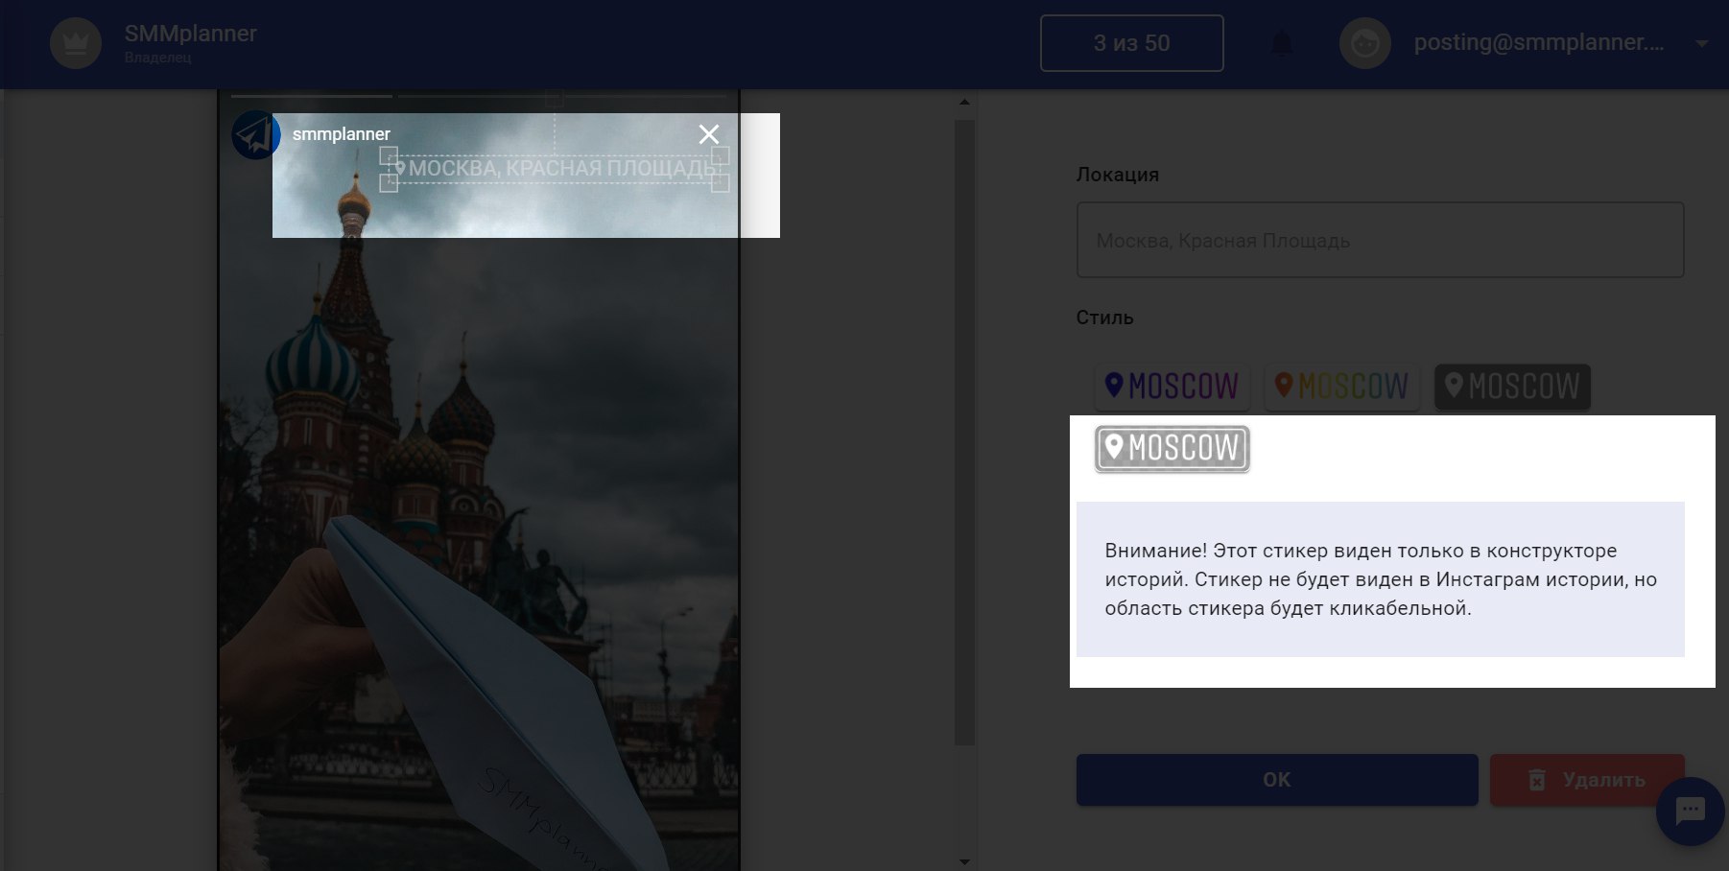Click the smmplanner username in story
Viewport: 1729px width, 871px height.
coord(342,134)
